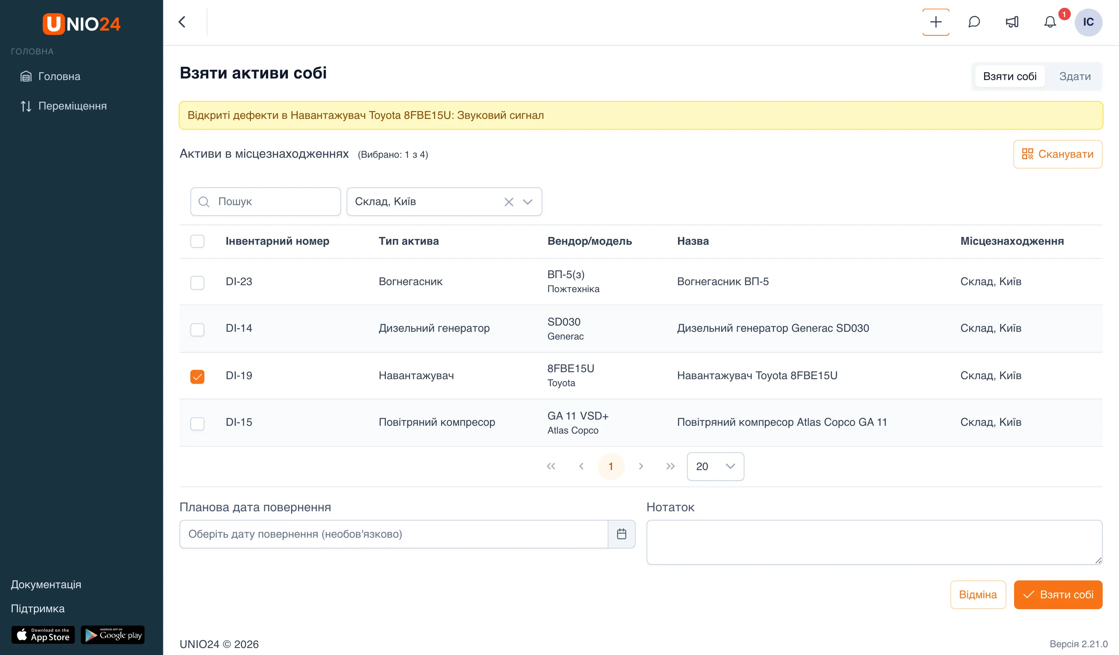Select page 1 in pagination
The height and width of the screenshot is (655, 1119).
[610, 466]
